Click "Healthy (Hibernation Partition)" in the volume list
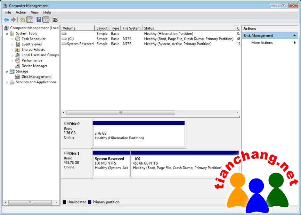Screen dimensions: 301x215 pos(169,34)
